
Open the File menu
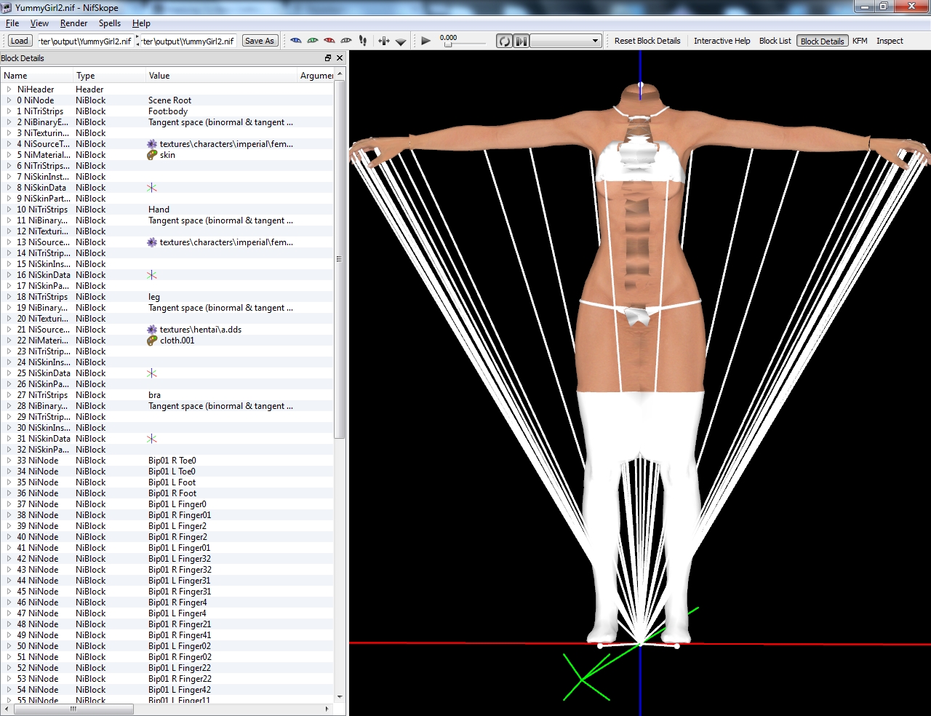pos(12,23)
